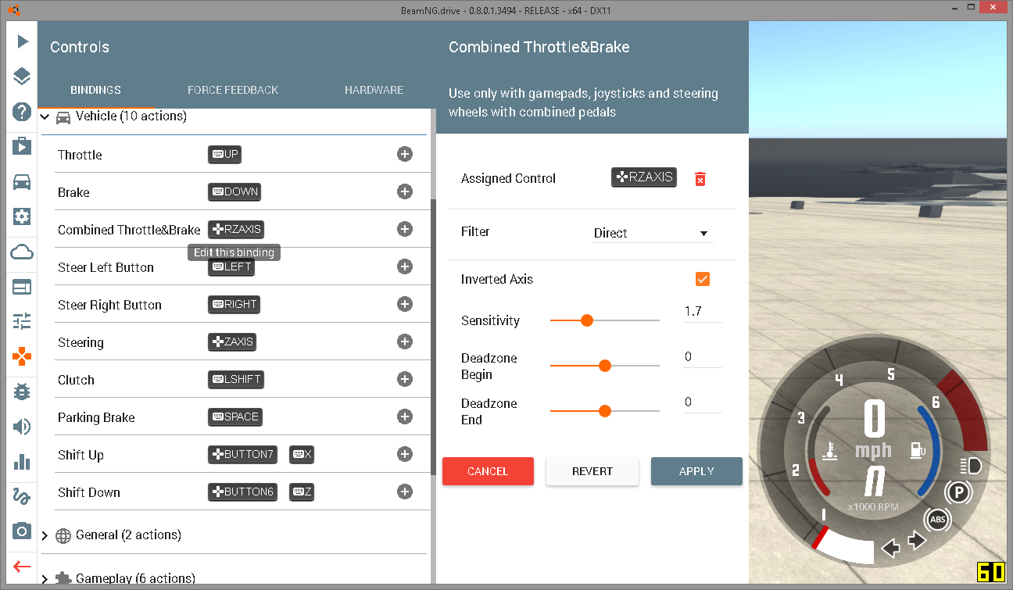The image size is (1013, 590).
Task: Click the Sensitivity slider handle
Action: [587, 320]
